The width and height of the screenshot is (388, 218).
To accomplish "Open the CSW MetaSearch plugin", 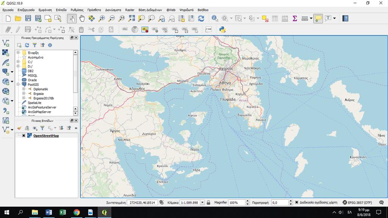I will click(209, 30).
